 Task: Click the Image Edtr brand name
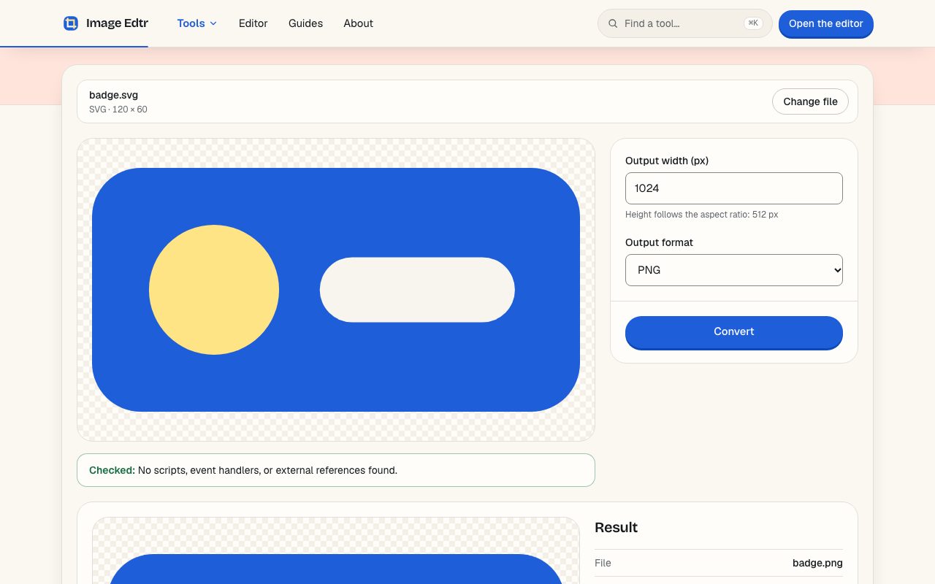(x=117, y=23)
